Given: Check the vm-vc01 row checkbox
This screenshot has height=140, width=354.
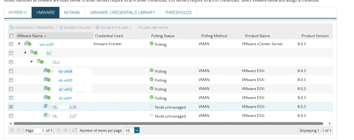Looking at the screenshot, I should pos(11,44).
